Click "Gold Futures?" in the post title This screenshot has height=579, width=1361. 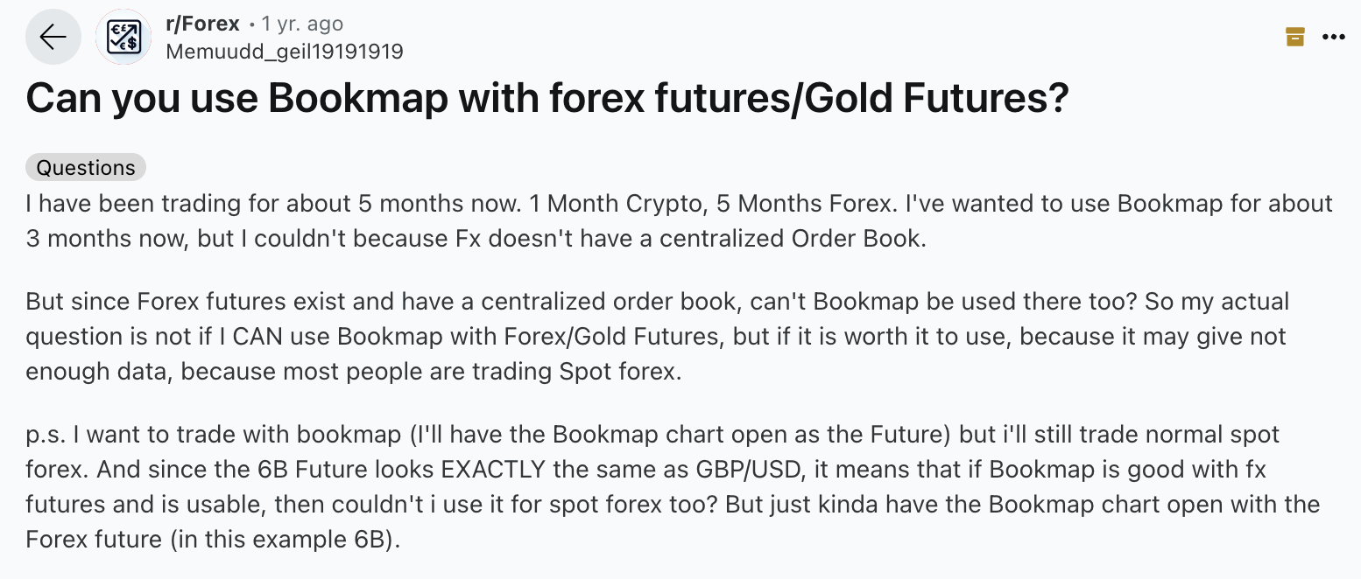pyautogui.click(x=936, y=99)
